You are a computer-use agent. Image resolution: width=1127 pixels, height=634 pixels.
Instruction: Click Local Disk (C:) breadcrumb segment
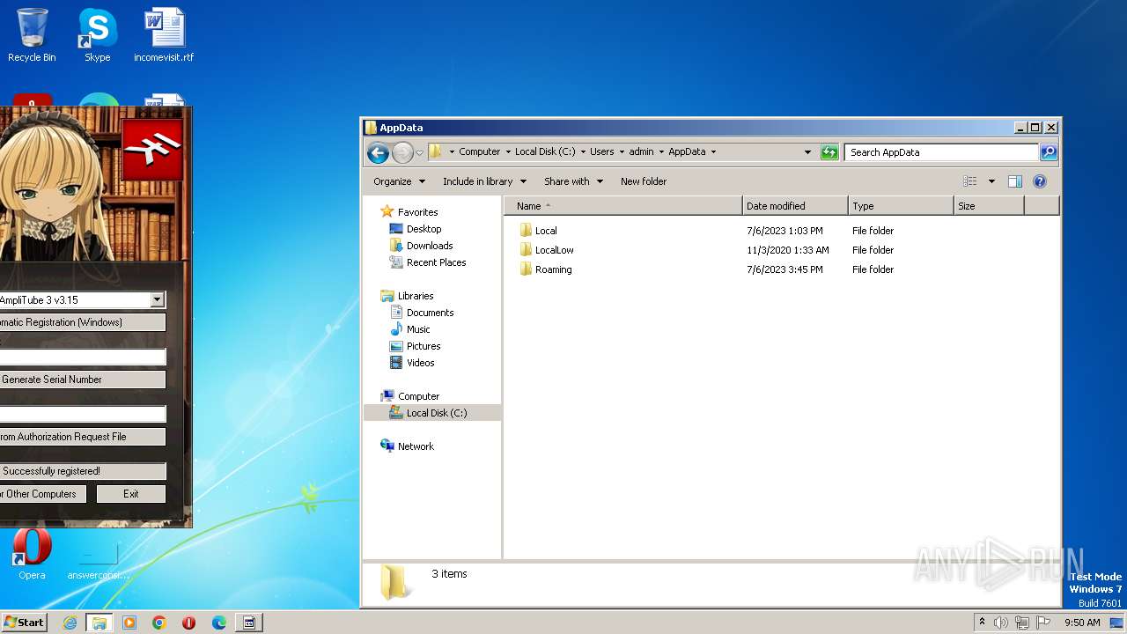pyautogui.click(x=545, y=151)
